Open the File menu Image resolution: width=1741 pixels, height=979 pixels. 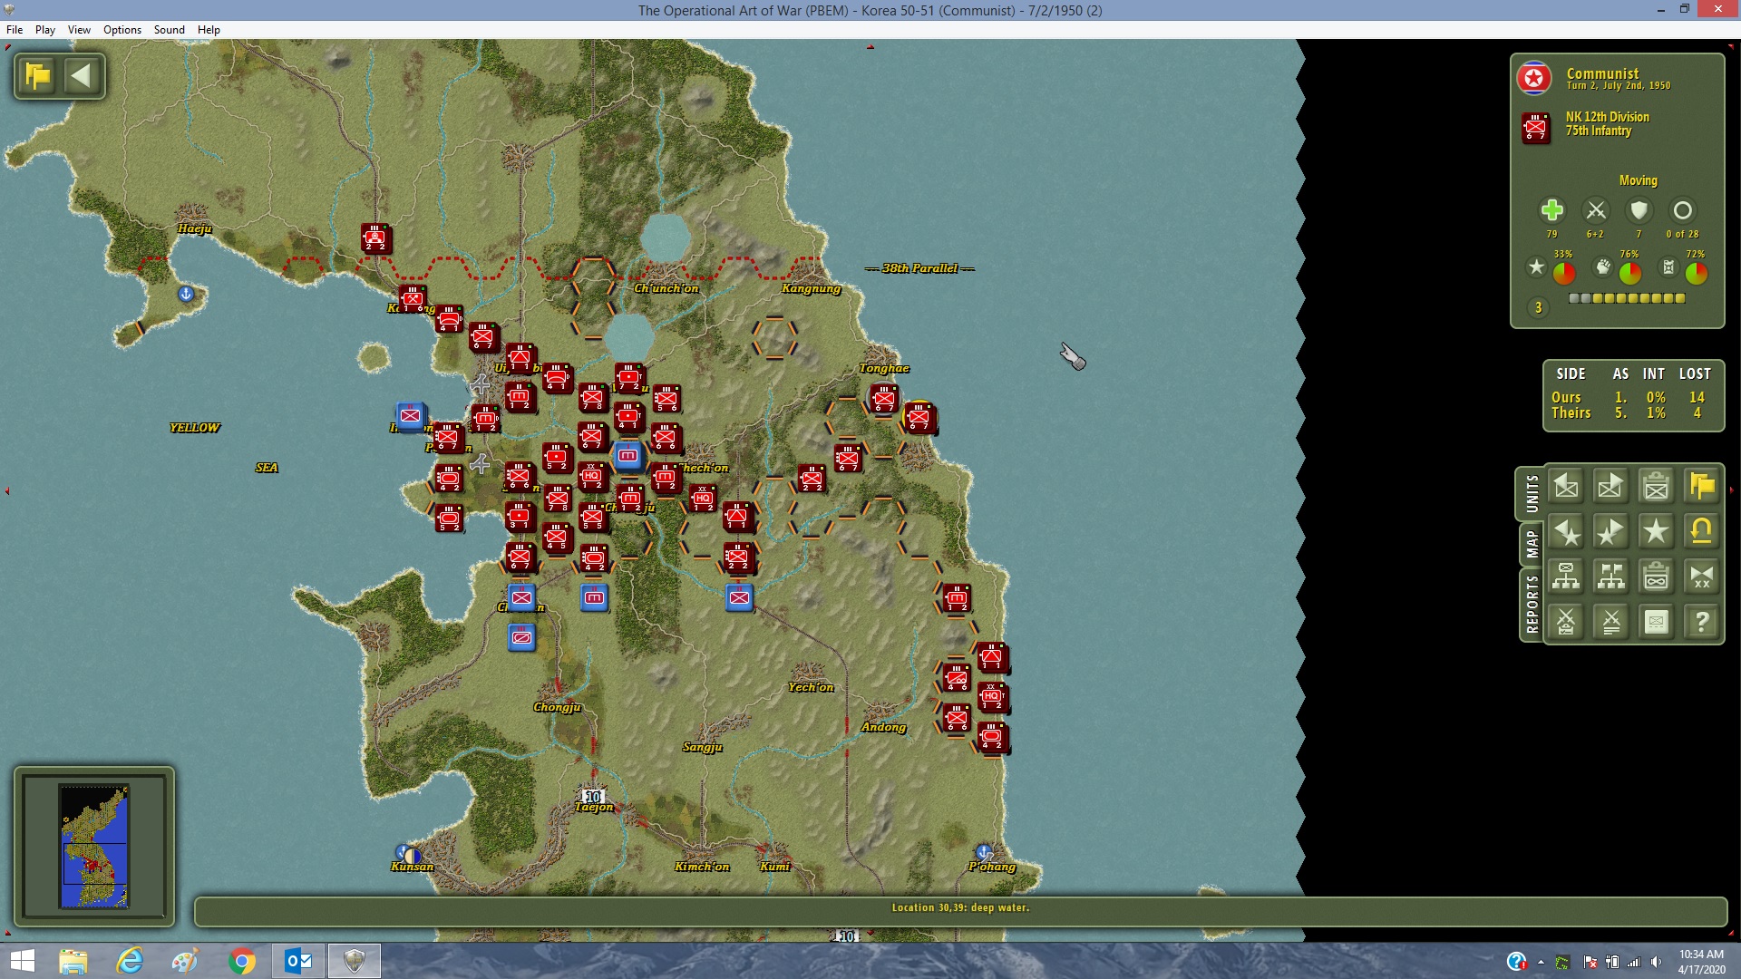point(15,30)
